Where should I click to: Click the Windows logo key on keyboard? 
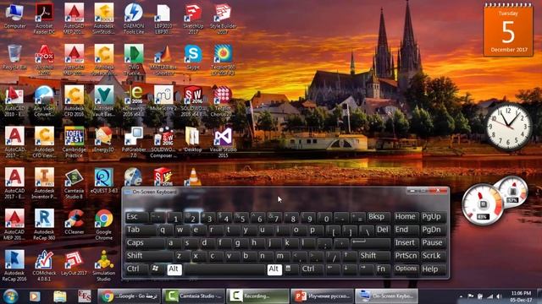click(x=156, y=269)
